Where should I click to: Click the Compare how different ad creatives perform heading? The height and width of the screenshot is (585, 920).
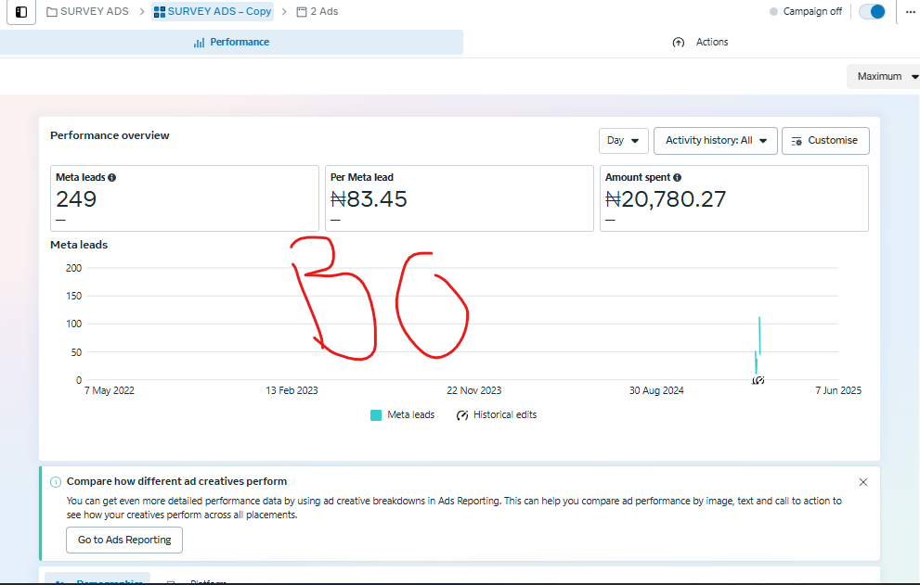click(176, 481)
